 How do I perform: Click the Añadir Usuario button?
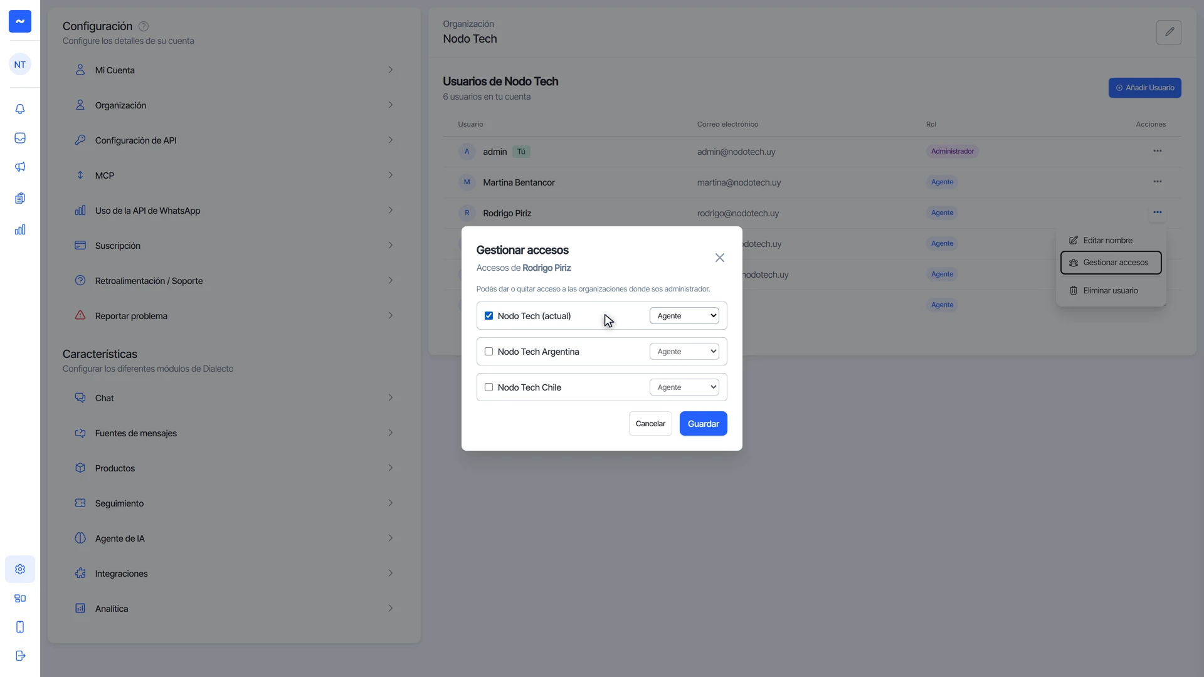pyautogui.click(x=1144, y=88)
